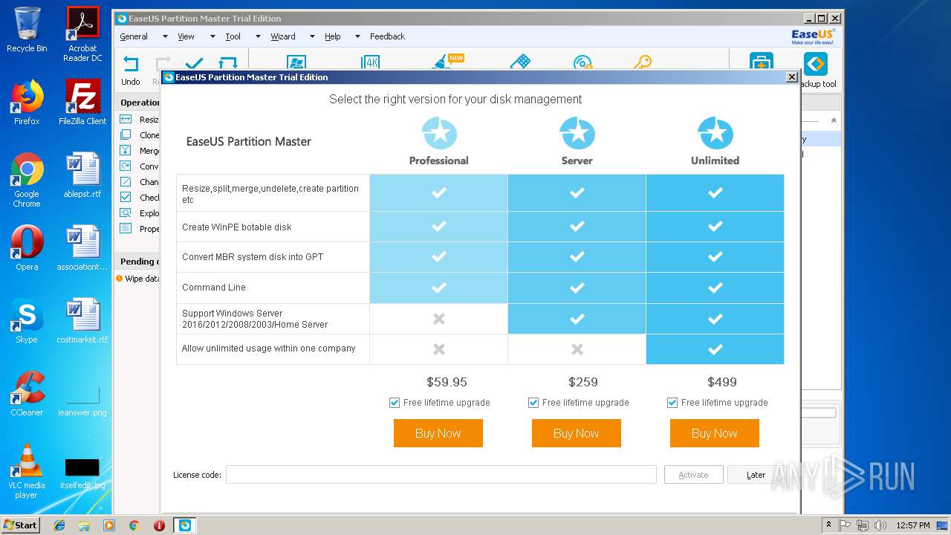Click the Server edition star icon
Image resolution: width=951 pixels, height=535 pixels.
click(x=577, y=134)
